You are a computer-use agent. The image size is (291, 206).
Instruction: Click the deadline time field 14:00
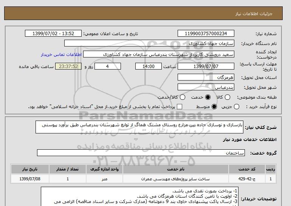pos(149,66)
